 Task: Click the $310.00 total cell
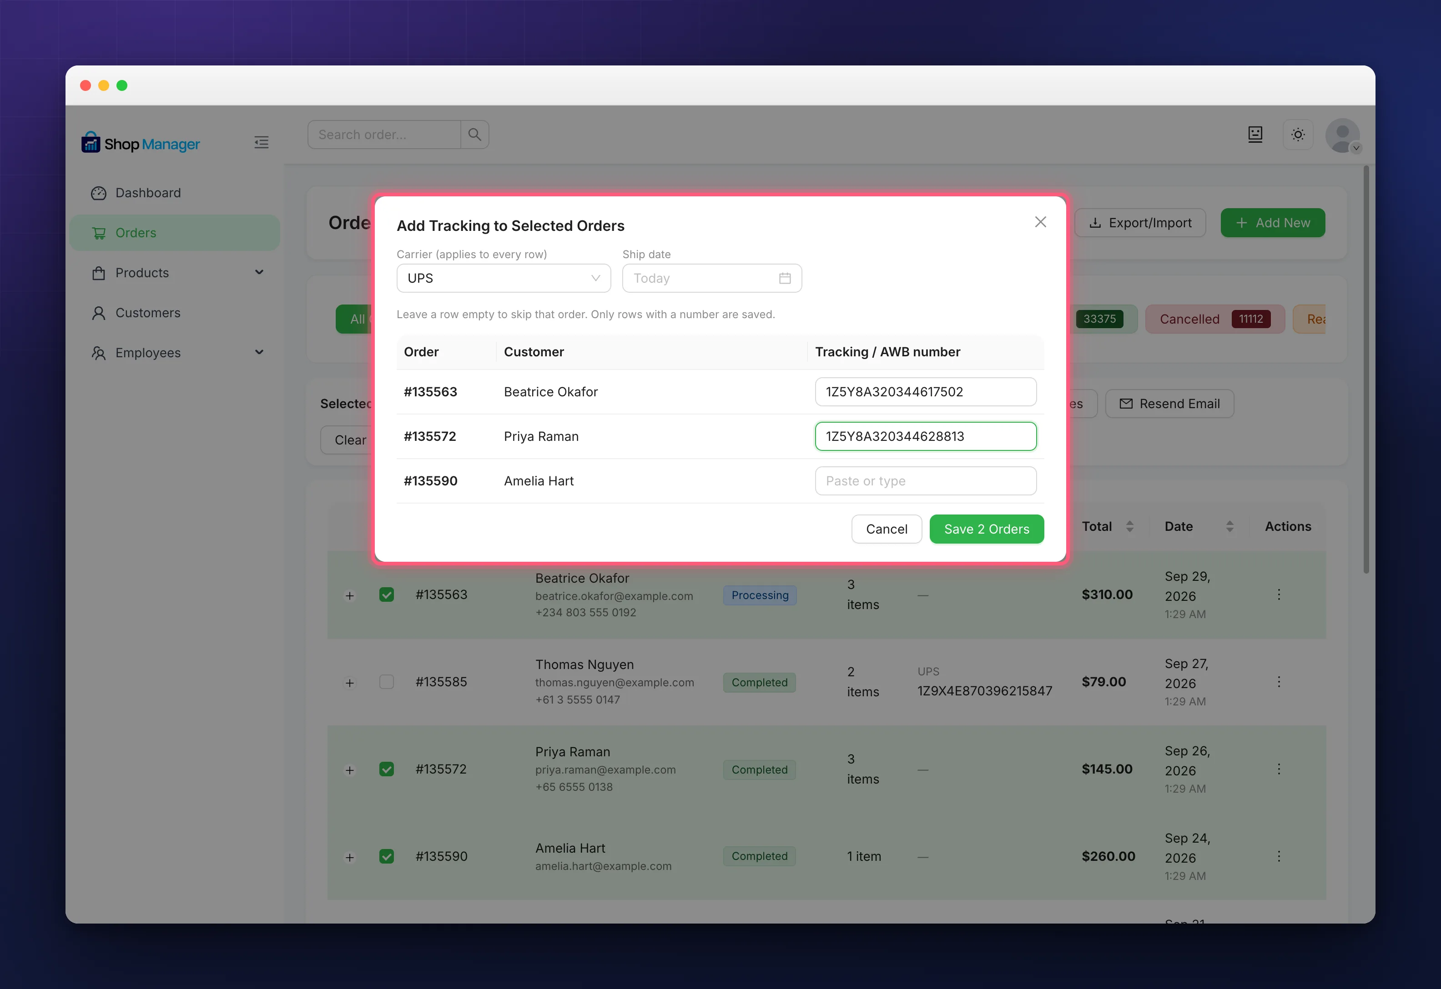1107,594
